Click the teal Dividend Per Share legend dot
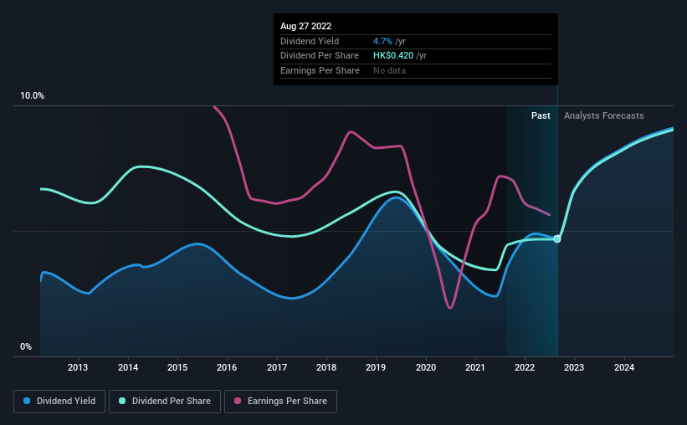Image resolution: width=687 pixels, height=425 pixels. (x=122, y=401)
